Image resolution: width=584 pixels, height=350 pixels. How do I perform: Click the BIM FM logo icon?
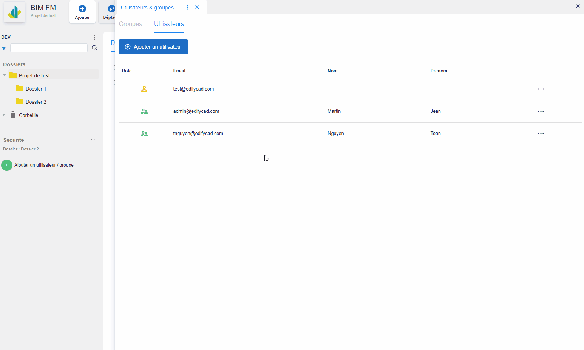pyautogui.click(x=14, y=12)
